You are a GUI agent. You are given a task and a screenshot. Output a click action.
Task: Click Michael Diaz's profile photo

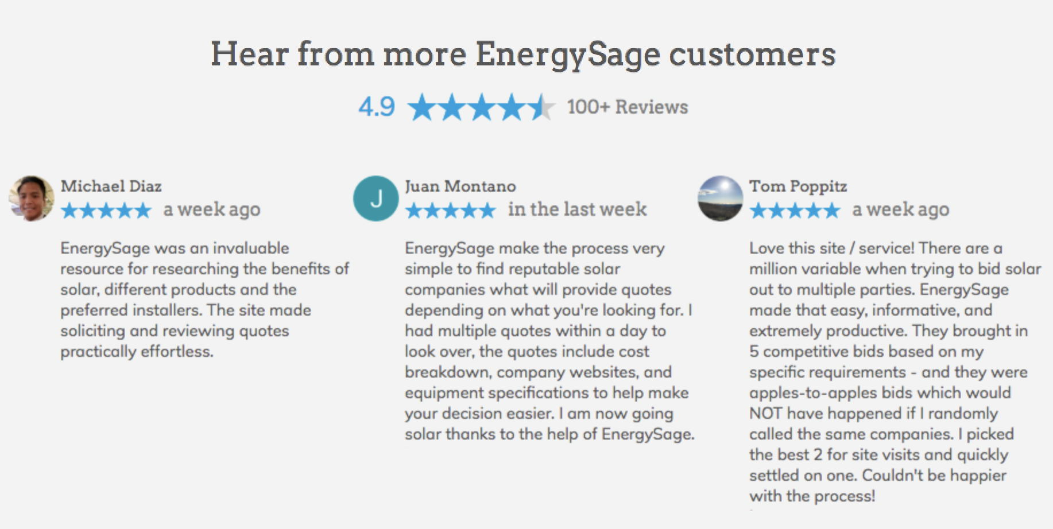(x=32, y=199)
